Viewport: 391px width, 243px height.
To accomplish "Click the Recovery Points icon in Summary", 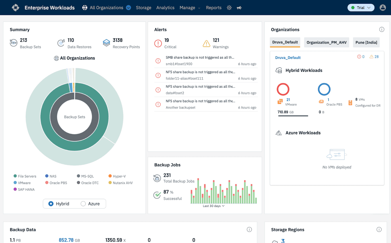I will coord(106,42).
